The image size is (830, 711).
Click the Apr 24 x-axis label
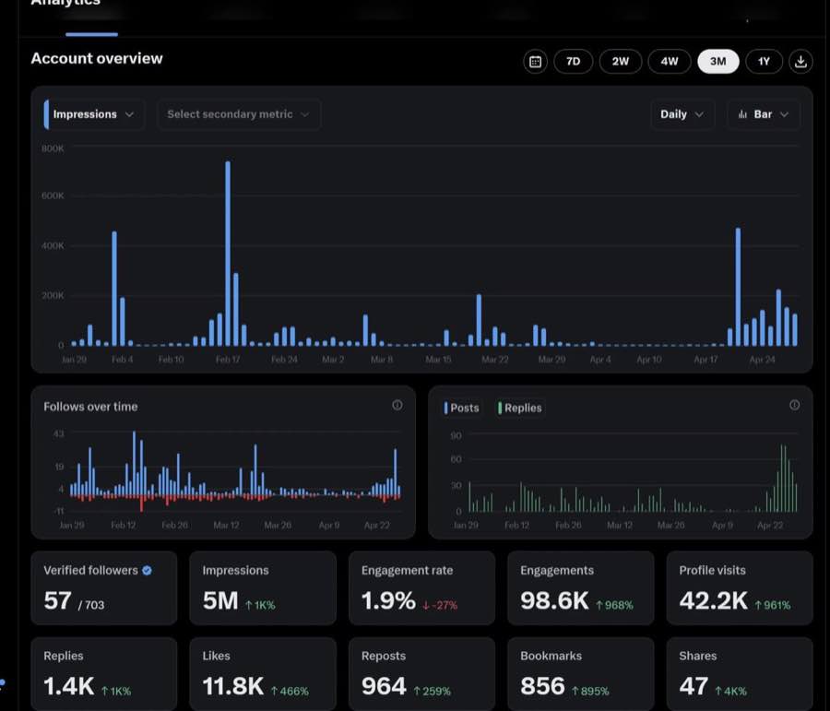[x=763, y=360]
